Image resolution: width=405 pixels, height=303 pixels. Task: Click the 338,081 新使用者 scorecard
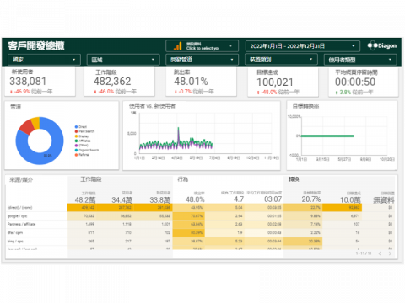pyautogui.click(x=40, y=82)
